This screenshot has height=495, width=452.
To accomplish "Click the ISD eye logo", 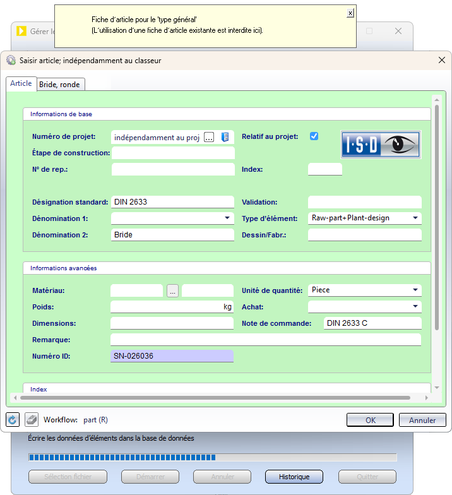I will [x=381, y=145].
